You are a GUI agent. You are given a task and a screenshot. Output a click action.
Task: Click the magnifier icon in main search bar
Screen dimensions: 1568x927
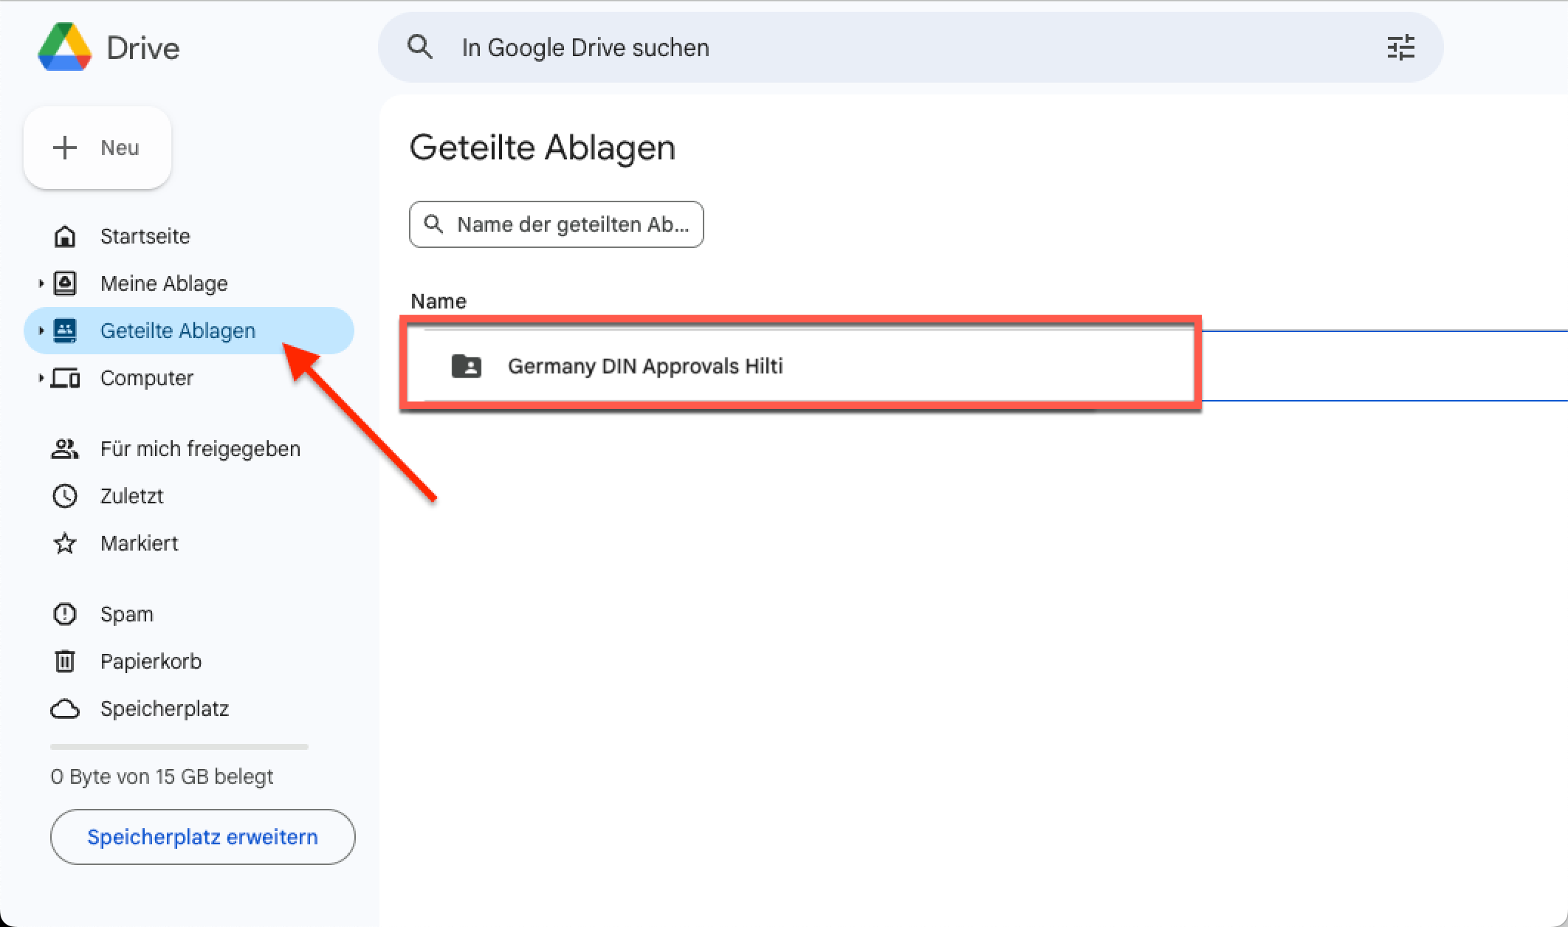coord(420,47)
